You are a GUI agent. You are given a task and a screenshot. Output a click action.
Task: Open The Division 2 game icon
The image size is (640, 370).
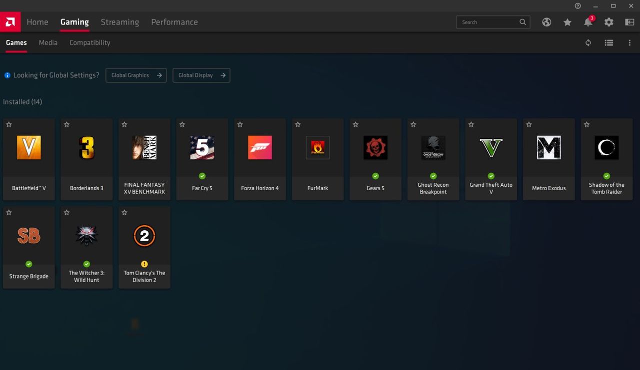point(144,236)
